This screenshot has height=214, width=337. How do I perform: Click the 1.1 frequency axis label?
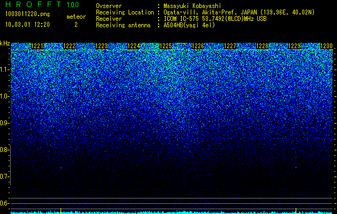click(x=5, y=70)
